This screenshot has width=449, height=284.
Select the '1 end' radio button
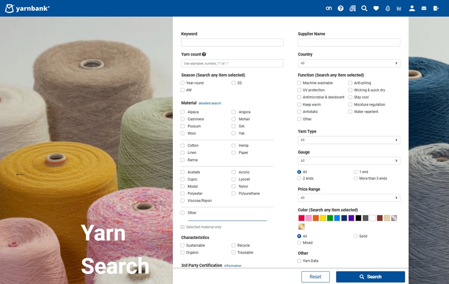pos(356,172)
